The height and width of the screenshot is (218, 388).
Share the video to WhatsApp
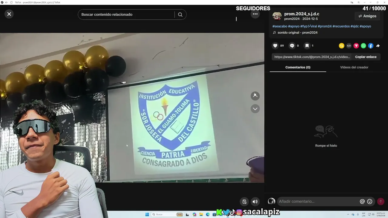tap(363, 46)
